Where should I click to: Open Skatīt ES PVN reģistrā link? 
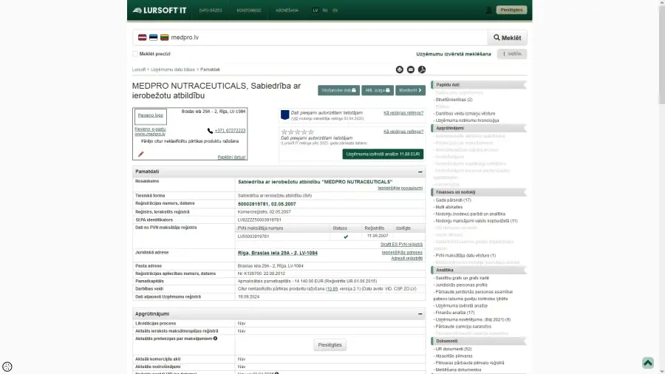[x=401, y=245]
